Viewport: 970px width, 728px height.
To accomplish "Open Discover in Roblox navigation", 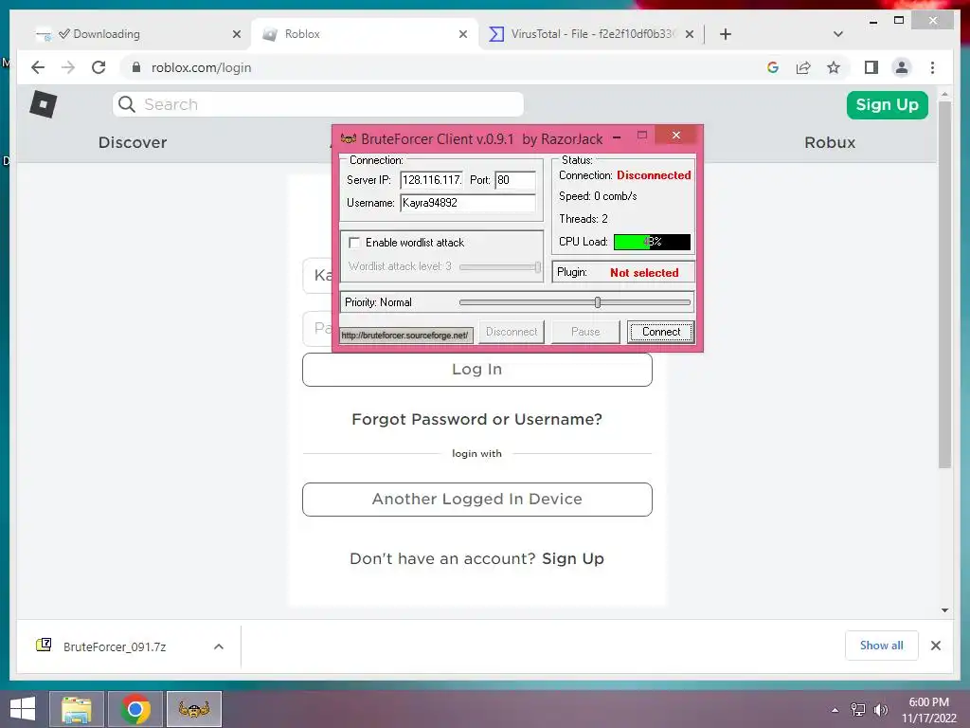I will pyautogui.click(x=133, y=142).
